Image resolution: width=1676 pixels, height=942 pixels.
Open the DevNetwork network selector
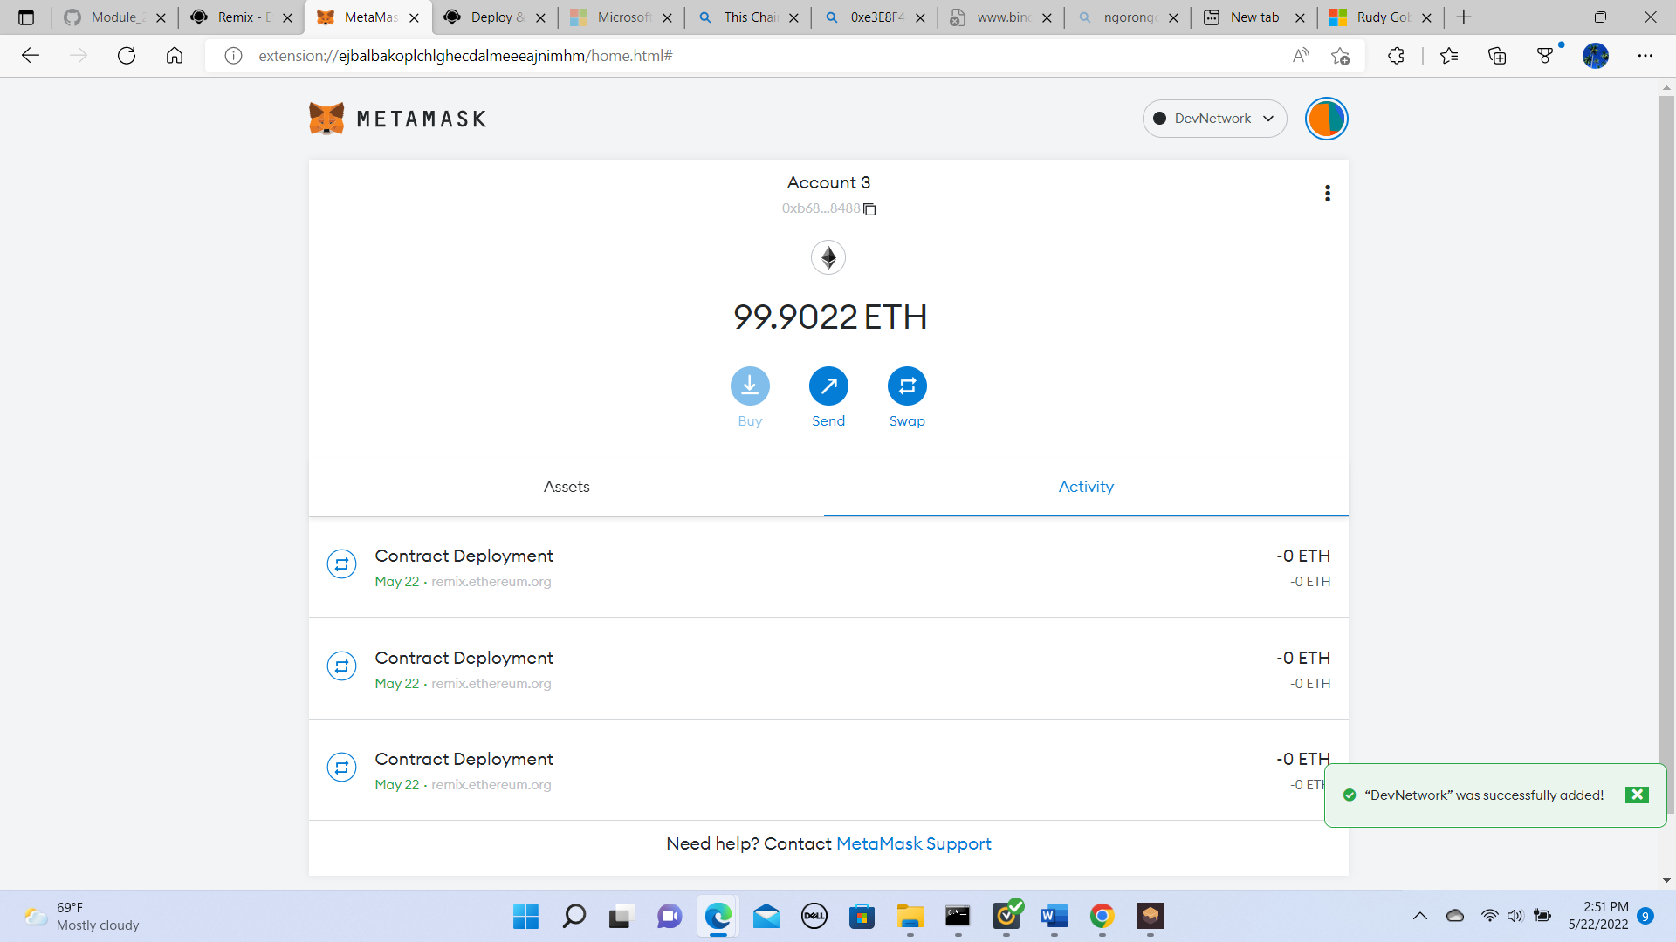[1214, 118]
